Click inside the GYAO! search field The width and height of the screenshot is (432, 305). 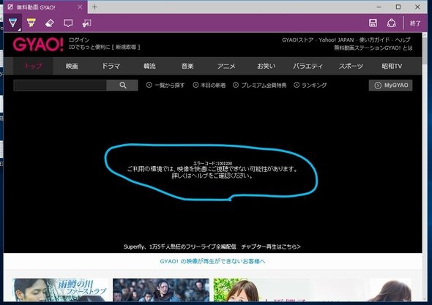60,86
